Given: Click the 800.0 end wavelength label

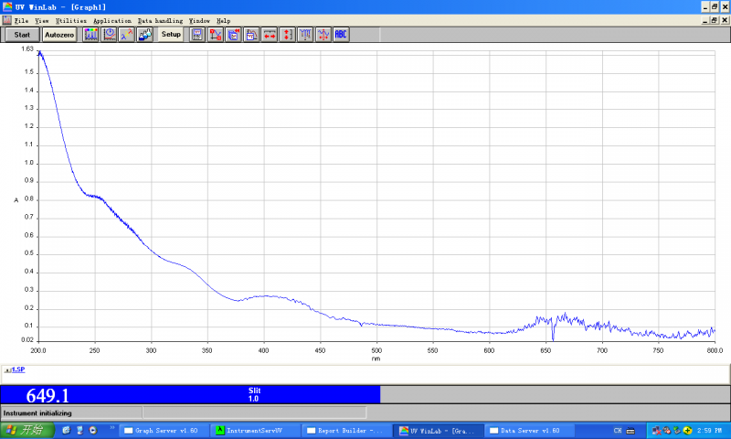Looking at the screenshot, I should (715, 350).
